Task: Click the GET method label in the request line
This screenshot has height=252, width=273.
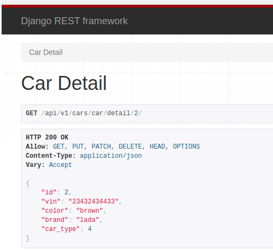Action: click(32, 113)
